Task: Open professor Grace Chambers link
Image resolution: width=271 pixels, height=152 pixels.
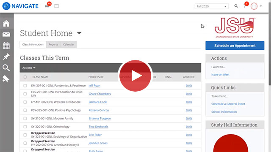Action: coord(100,94)
